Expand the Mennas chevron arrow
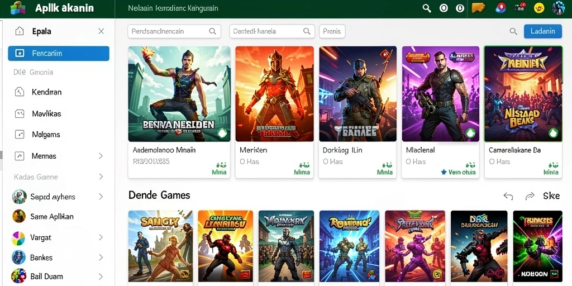Image resolution: width=572 pixels, height=286 pixels. (101, 156)
